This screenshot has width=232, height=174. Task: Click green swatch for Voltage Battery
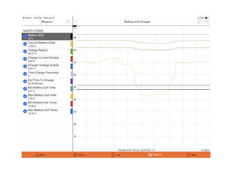pos(72,51)
